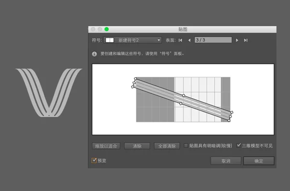Select the top-left corner handle of the mapped symbol
Viewport: 290px width, 191px height.
(135, 79)
